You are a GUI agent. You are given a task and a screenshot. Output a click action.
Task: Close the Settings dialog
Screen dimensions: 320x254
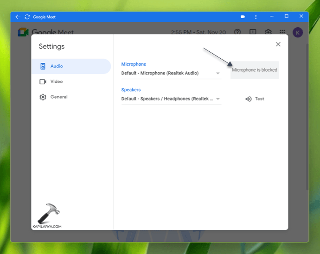(278, 44)
